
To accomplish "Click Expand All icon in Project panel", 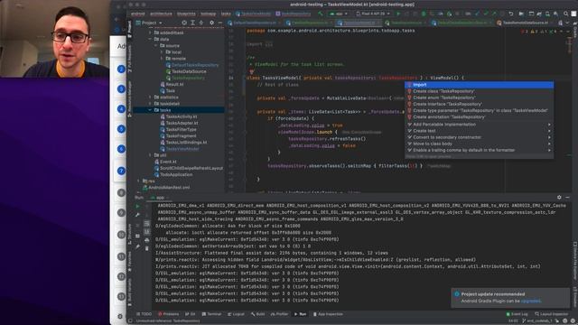I will [192, 23].
